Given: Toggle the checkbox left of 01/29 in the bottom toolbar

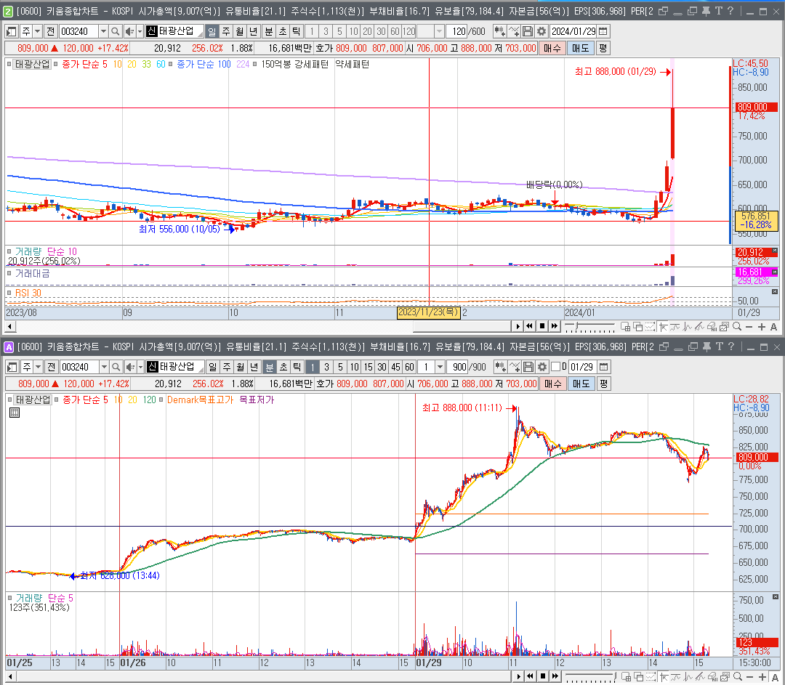Looking at the screenshot, I should [555, 367].
